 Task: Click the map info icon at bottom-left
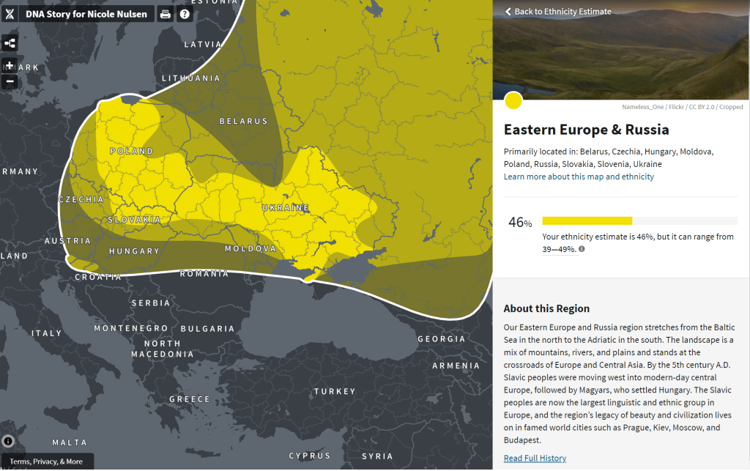[x=9, y=442]
